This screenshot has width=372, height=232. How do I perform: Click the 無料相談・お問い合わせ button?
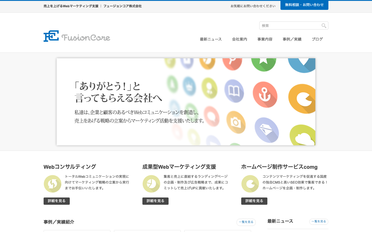[x=304, y=5]
